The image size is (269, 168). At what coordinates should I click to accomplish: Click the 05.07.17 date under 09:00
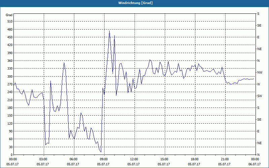tap(103, 164)
